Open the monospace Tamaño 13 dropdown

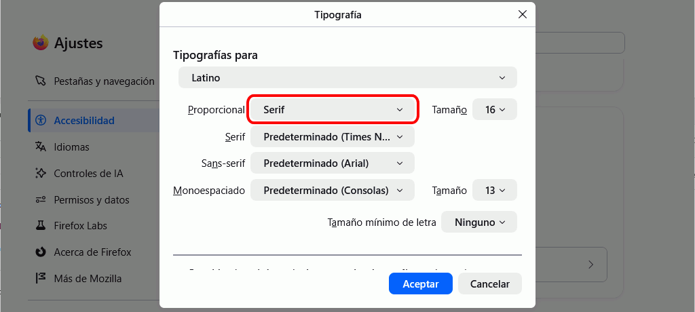pyautogui.click(x=495, y=190)
